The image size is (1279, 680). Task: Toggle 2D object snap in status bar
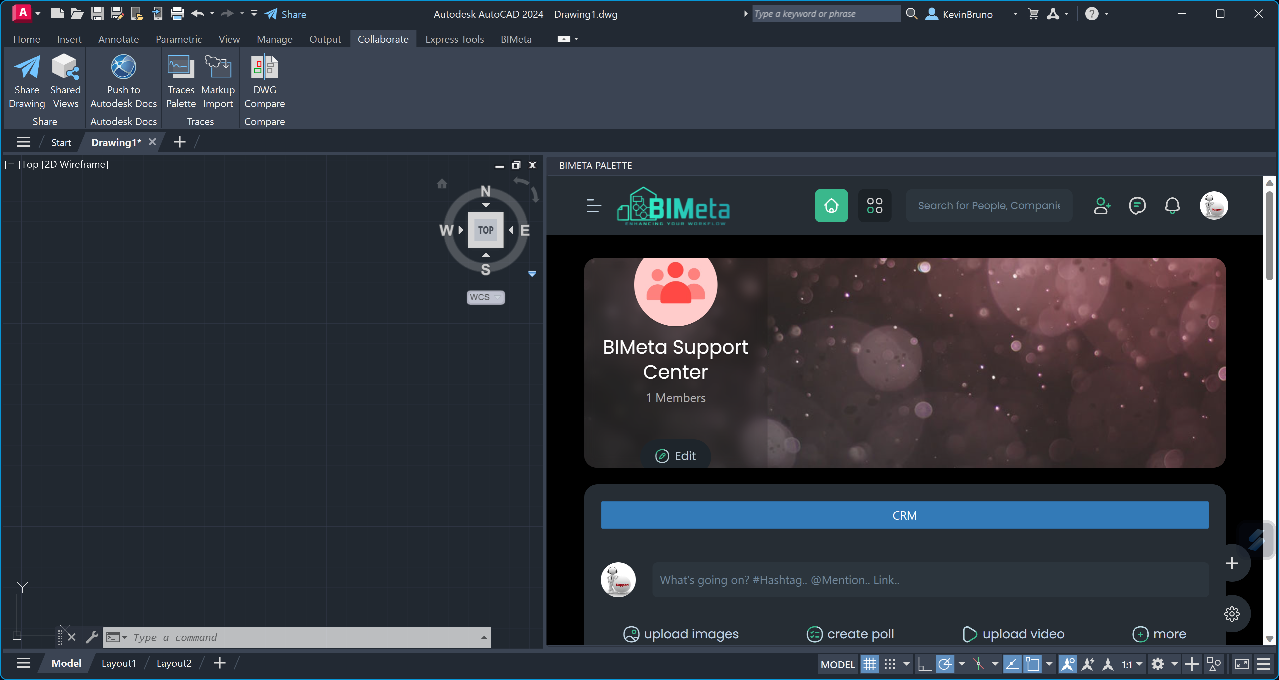click(1033, 664)
